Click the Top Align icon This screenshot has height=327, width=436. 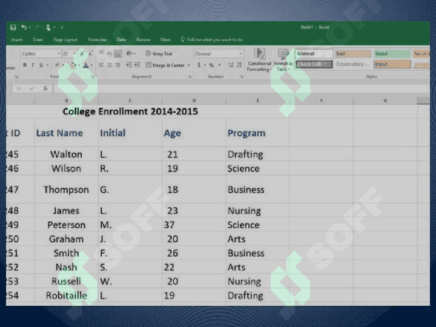coord(102,53)
